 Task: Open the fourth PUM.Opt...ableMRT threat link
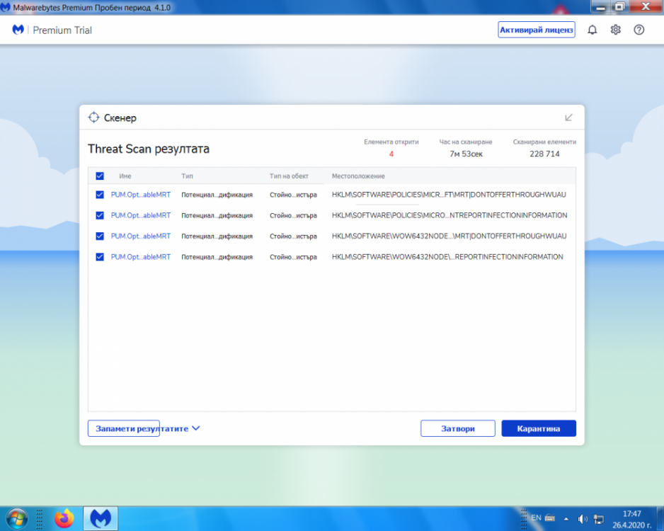coord(141,256)
